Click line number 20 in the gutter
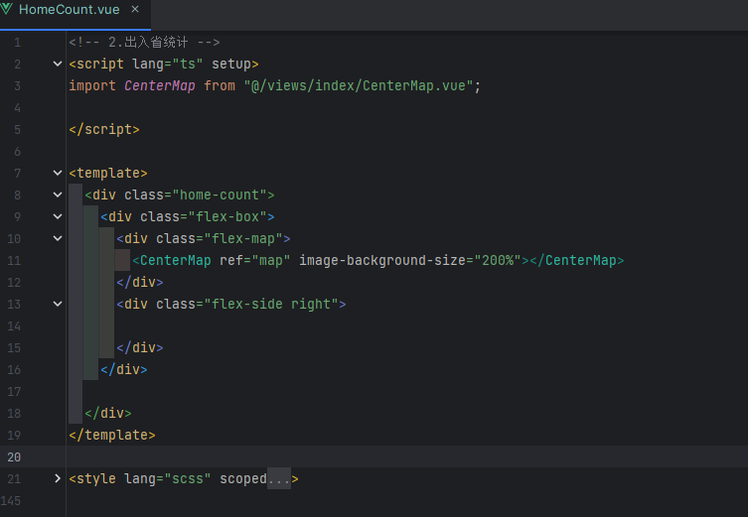 [14, 457]
